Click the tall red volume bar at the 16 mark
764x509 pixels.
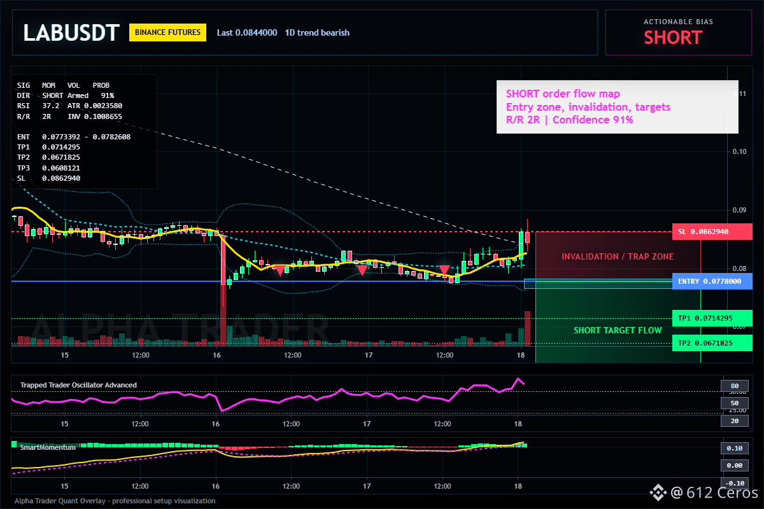point(223,315)
